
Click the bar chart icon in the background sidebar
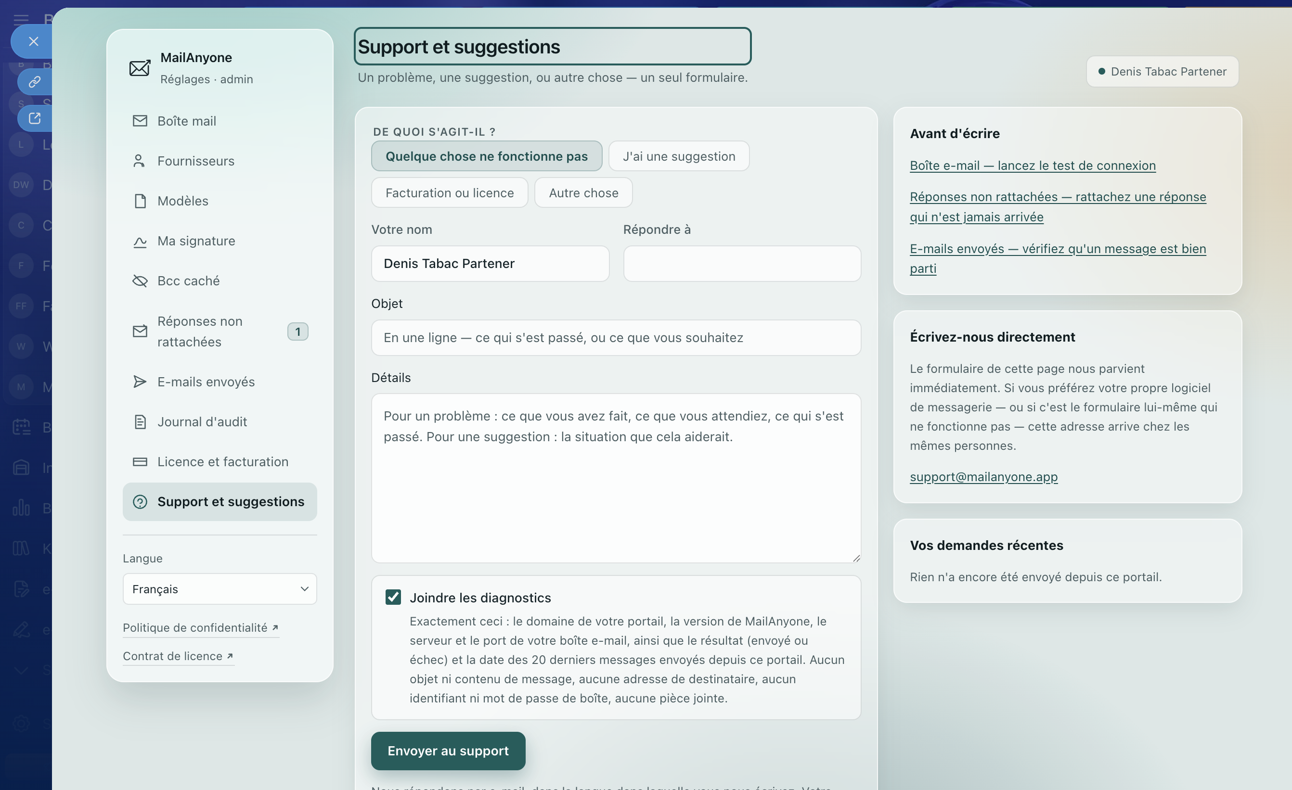22,508
